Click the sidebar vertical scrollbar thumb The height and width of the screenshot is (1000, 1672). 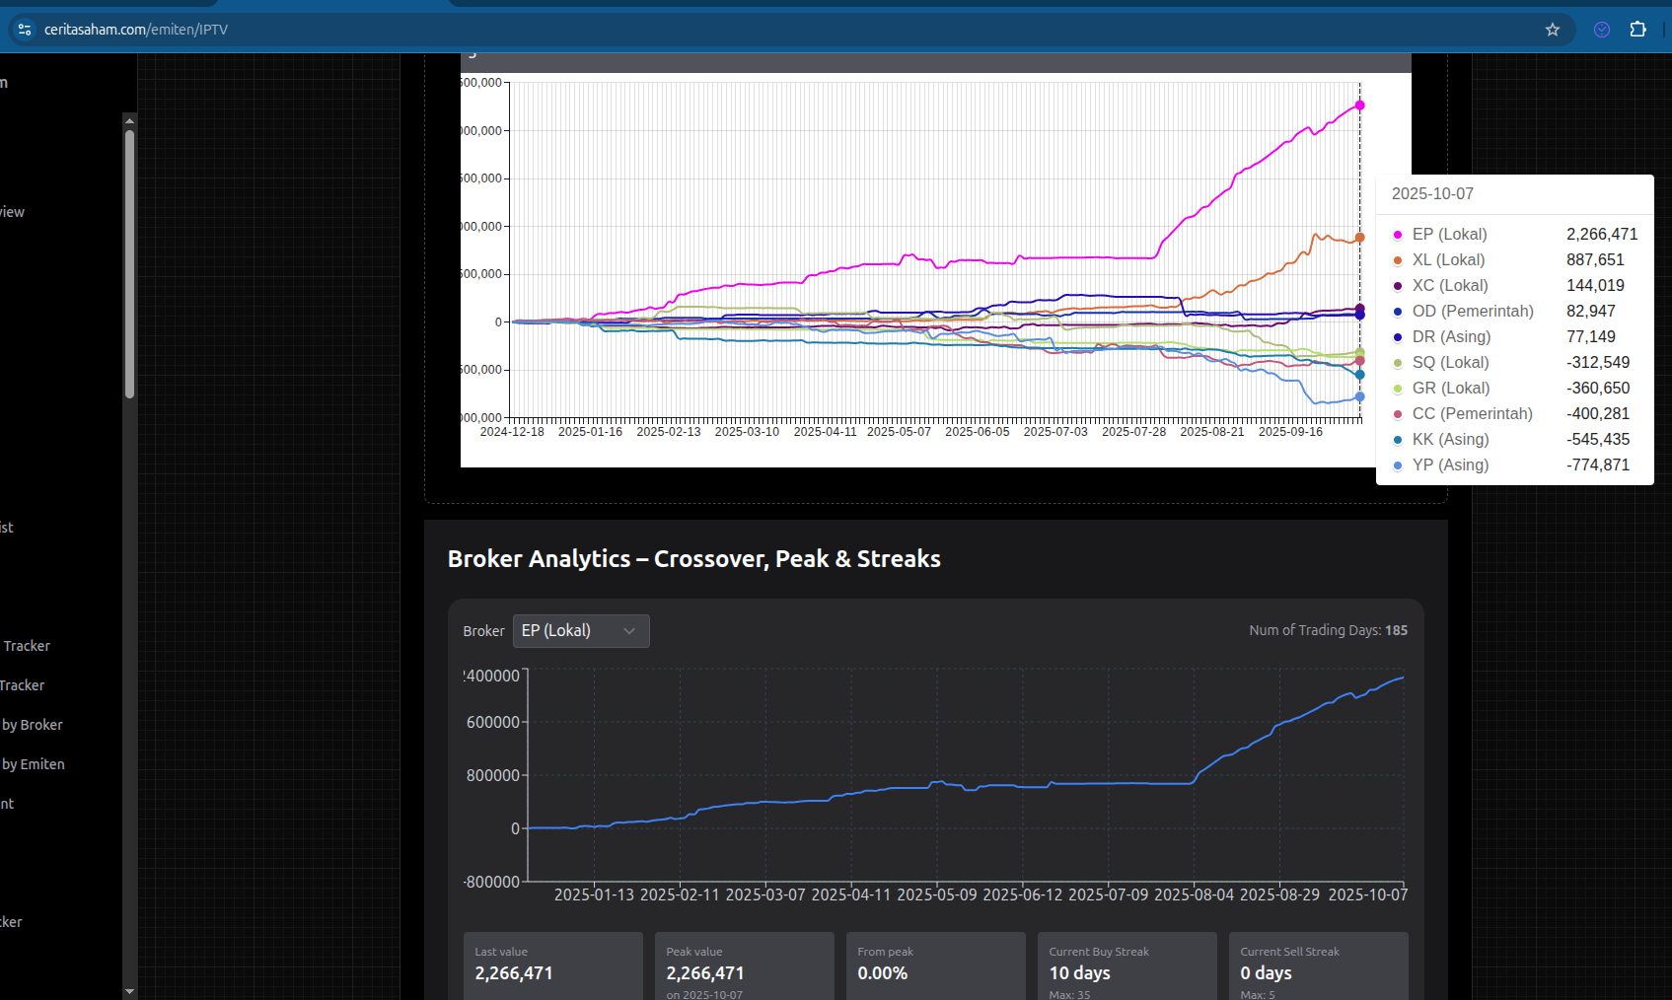(129, 264)
